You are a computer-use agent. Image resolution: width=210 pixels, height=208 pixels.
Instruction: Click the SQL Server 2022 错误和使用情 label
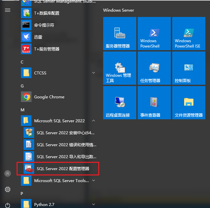[x=66, y=145]
